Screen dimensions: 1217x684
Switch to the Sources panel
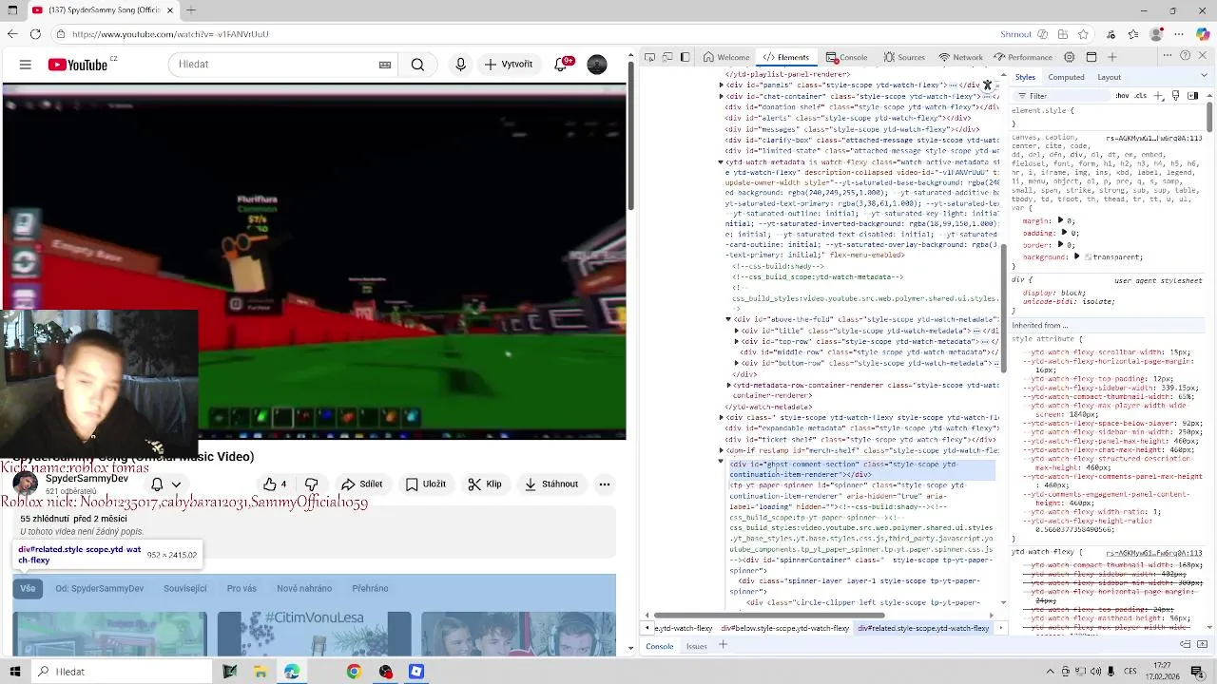[904, 57]
